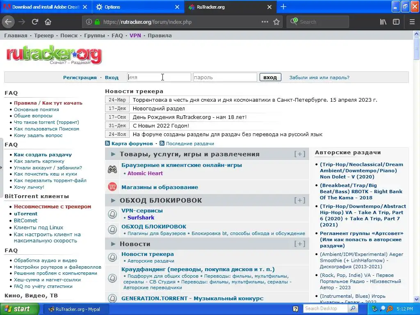Expand [+] for Товары, услуги, игры
Viewport: 420px width, 315px height.
300,154
